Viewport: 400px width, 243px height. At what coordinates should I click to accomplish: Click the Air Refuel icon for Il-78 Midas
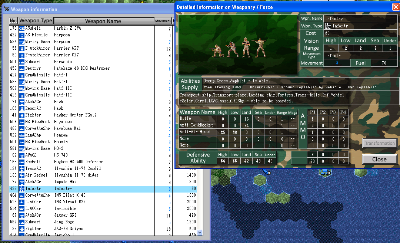coord(22,175)
